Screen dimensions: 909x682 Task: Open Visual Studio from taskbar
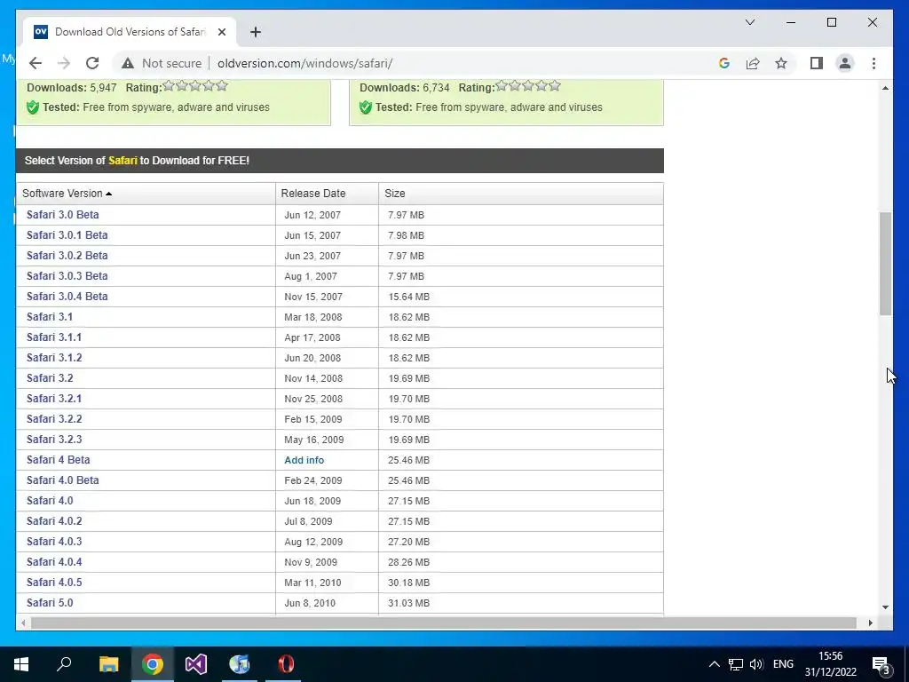(196, 664)
